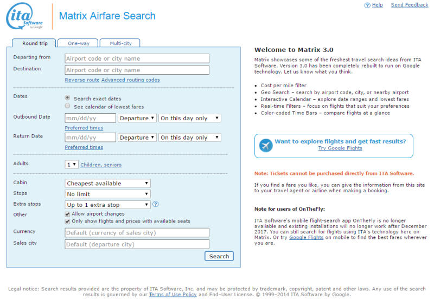Open the Advanced routing codes link
This screenshot has width=434, height=306.
(x=130, y=80)
